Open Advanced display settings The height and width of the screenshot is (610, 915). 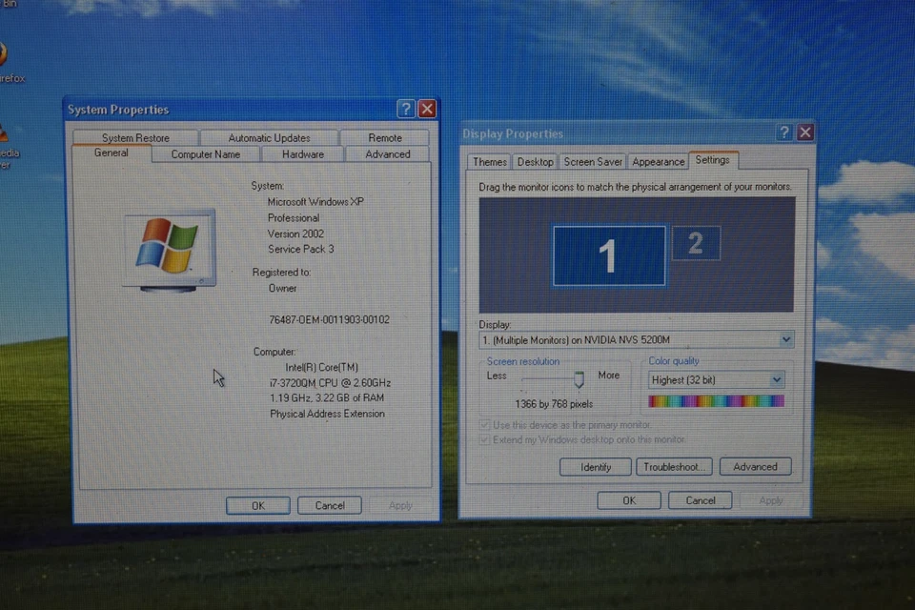(755, 466)
